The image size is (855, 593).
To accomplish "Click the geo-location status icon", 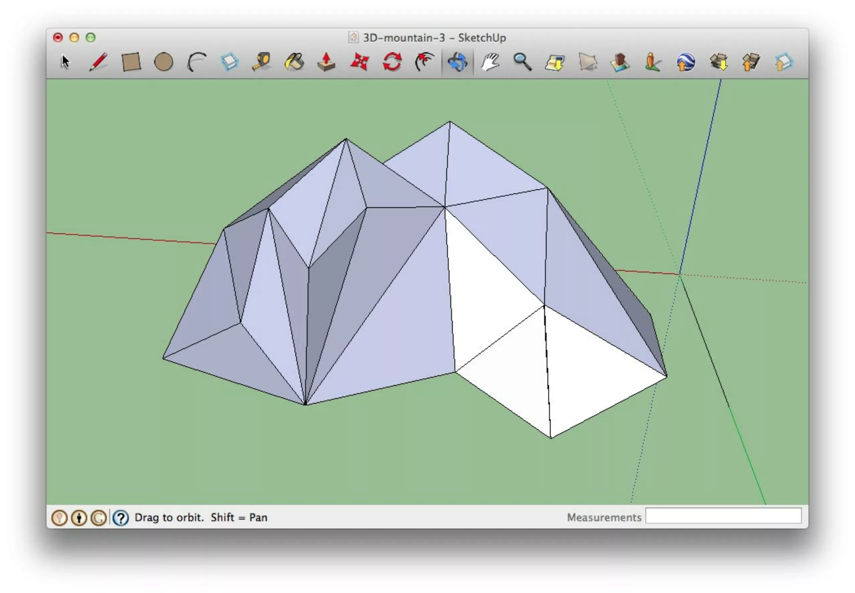I will [59, 517].
